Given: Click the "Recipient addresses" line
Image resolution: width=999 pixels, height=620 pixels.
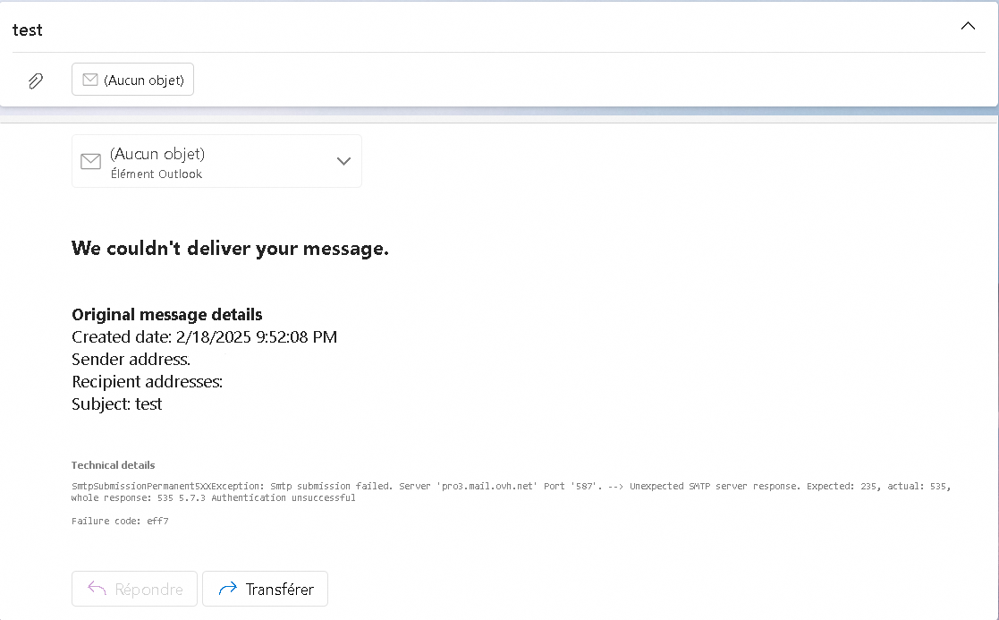Looking at the screenshot, I should click(x=147, y=382).
